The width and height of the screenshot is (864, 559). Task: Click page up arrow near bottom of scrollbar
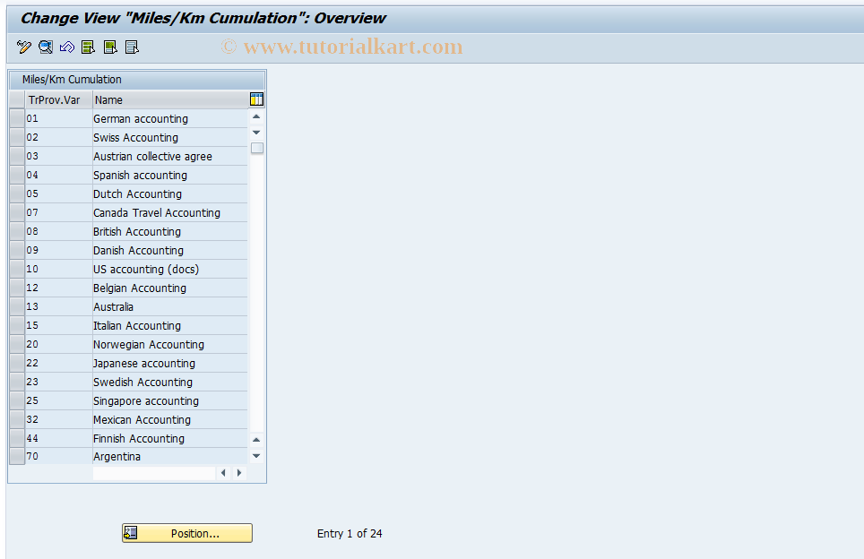[x=256, y=440]
